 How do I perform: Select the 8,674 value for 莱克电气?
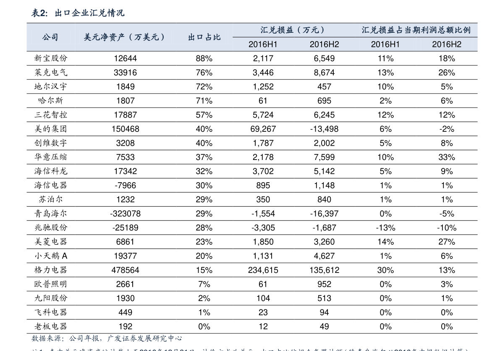(x=324, y=72)
